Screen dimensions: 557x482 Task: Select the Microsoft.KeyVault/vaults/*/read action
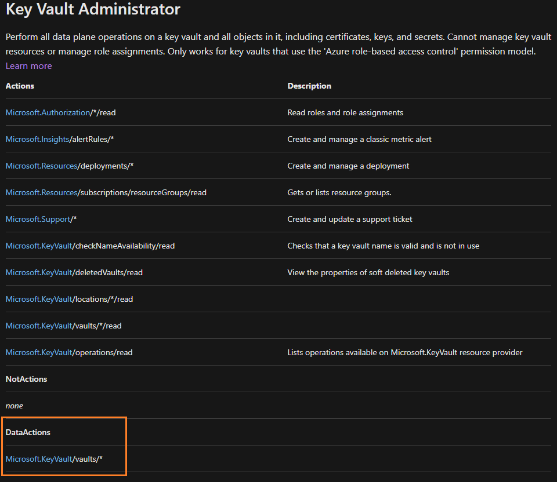pos(63,326)
